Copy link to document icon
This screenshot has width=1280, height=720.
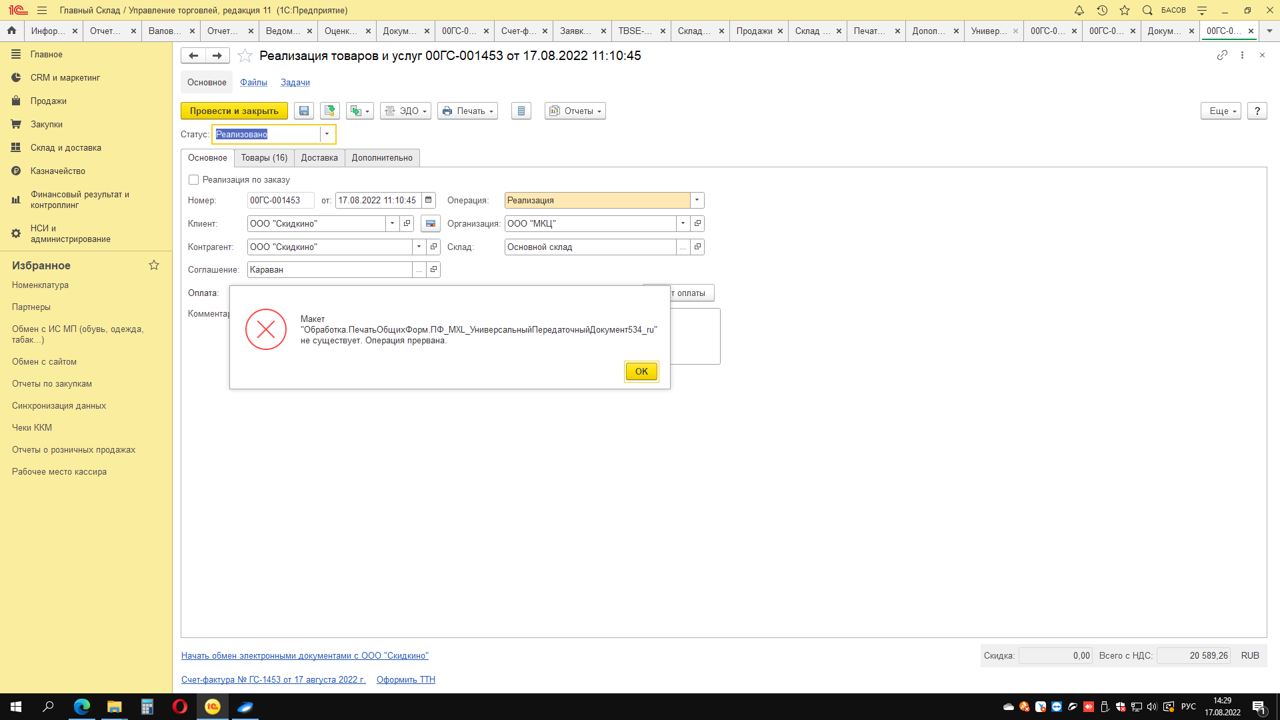tap(1222, 55)
